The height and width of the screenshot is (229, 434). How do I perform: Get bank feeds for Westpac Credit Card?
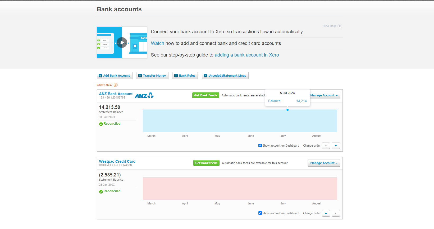[x=206, y=163]
